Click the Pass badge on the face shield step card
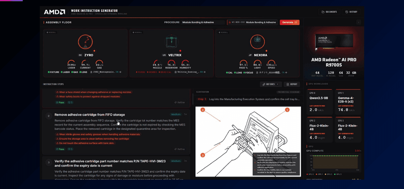 pos(60,102)
